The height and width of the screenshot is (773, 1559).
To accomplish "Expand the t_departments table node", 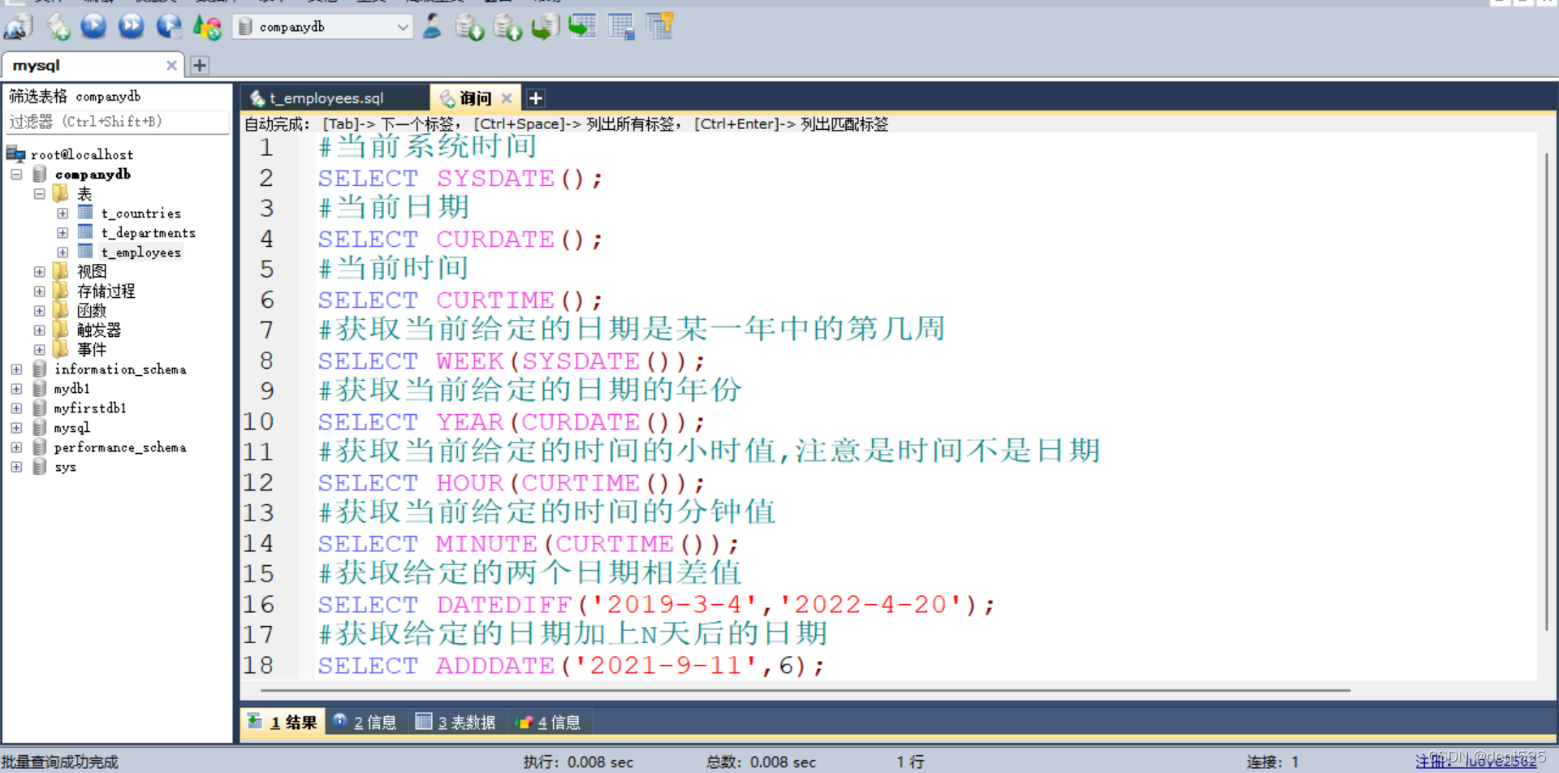I will [x=63, y=233].
